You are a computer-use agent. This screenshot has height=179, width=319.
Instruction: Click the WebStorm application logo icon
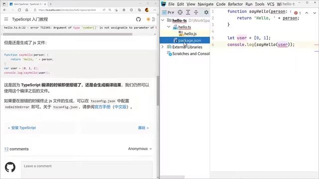163,4
